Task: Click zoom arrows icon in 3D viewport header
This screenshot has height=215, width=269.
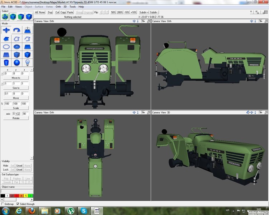Action: coord(255,113)
